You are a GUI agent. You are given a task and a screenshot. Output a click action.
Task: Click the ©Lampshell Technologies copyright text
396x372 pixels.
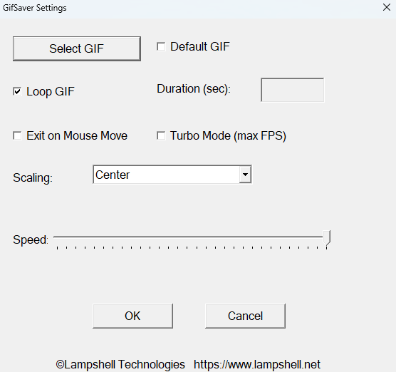[120, 365]
